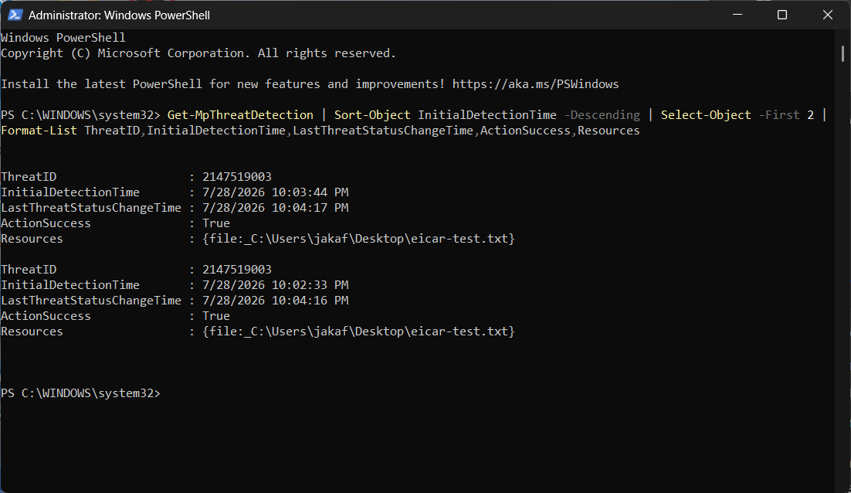The width and height of the screenshot is (851, 493).
Task: Click the first LastThreatStatusChangeTime label
Action: point(91,208)
